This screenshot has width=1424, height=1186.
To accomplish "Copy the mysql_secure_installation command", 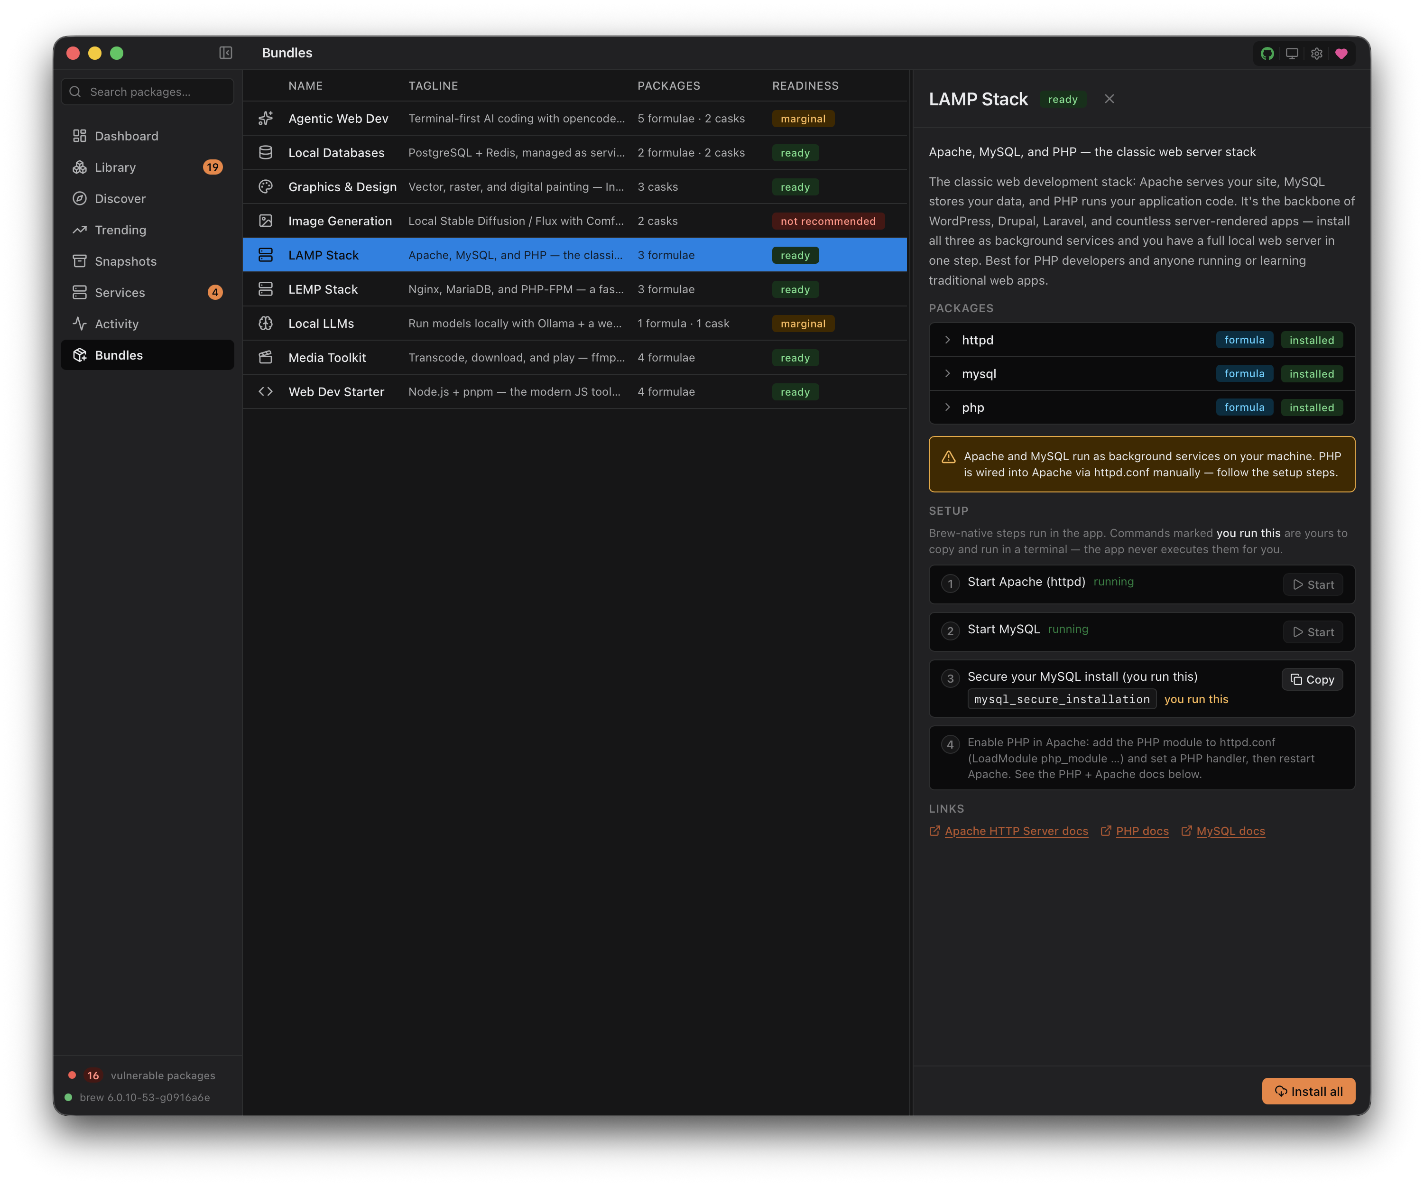I will tap(1312, 679).
